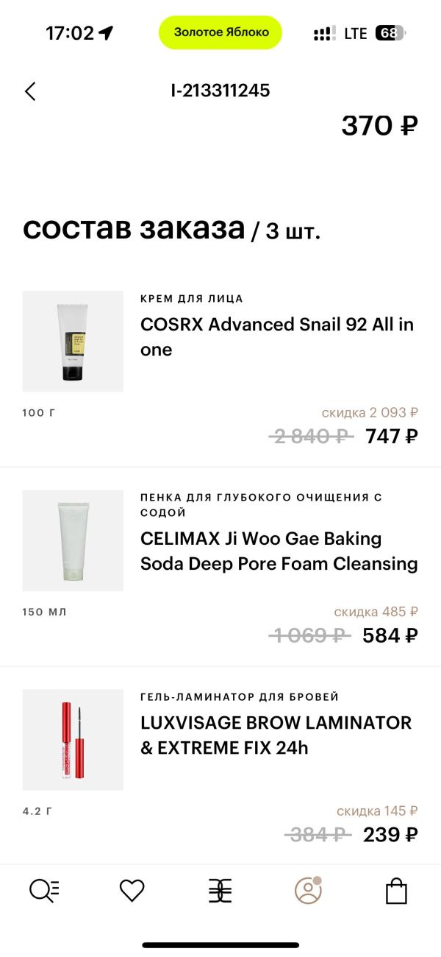Tap the Золотое Яблоко green pill
441x957 pixels.
[x=220, y=32]
